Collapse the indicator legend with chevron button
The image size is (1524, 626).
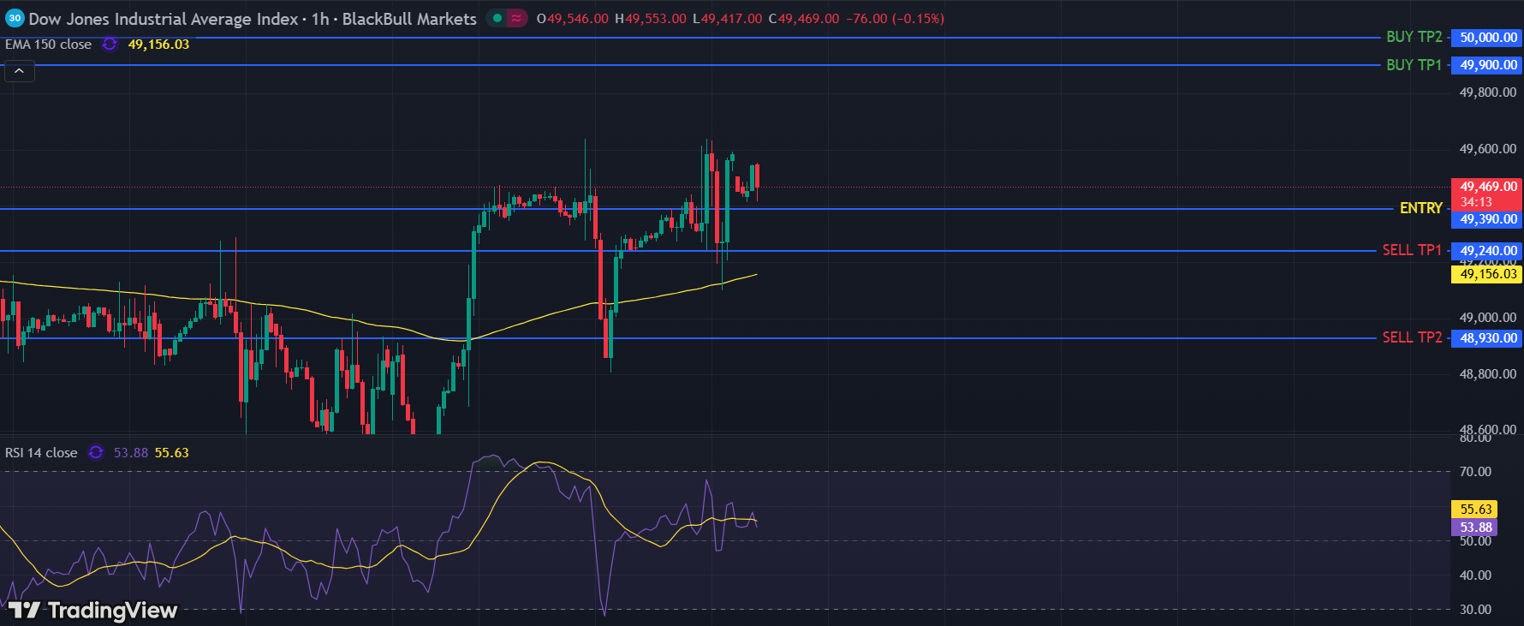pos(19,71)
